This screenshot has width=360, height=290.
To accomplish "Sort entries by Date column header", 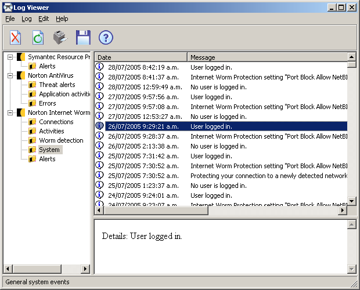I will point(141,57).
